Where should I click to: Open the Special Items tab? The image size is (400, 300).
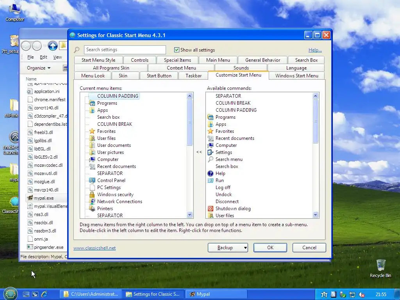click(x=178, y=60)
